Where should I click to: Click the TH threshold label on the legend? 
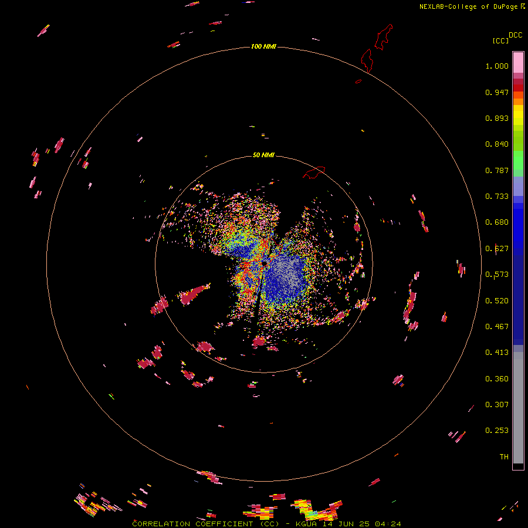point(504,457)
